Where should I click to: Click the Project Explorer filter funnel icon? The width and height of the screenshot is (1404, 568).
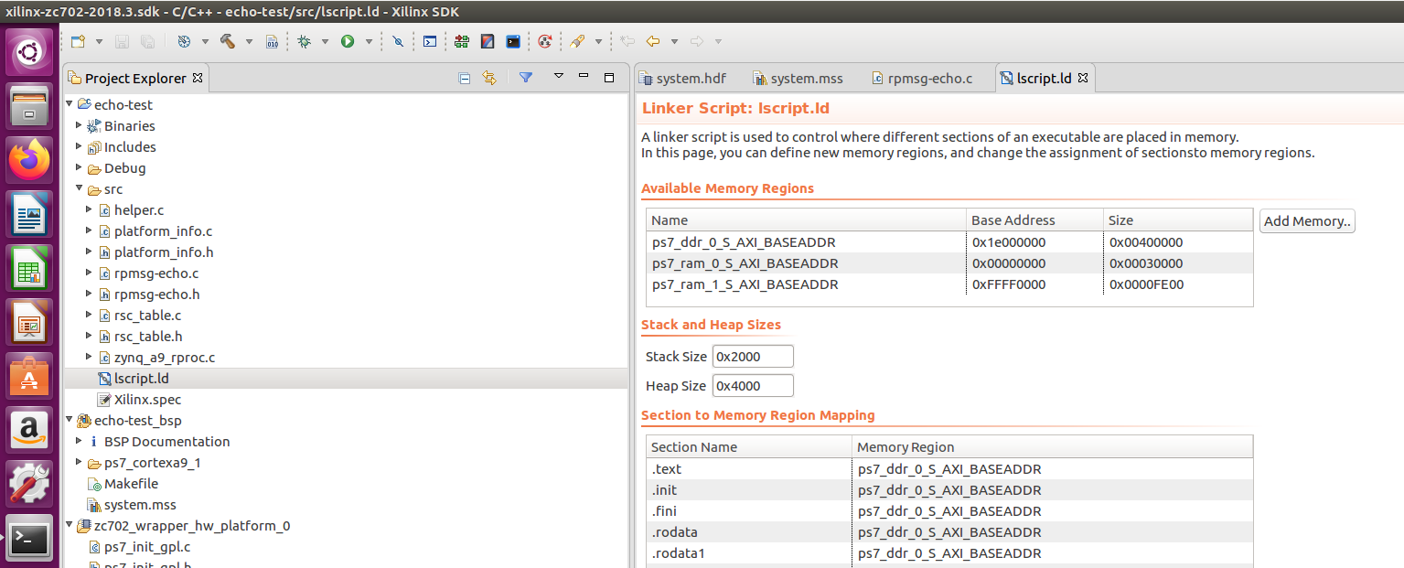pos(526,78)
